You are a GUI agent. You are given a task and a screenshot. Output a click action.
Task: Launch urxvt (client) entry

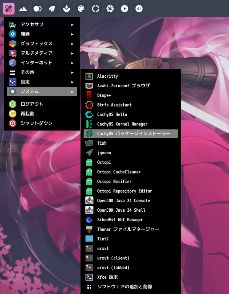point(131,258)
